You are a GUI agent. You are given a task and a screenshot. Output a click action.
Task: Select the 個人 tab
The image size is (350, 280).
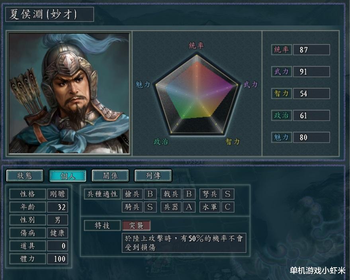[68, 176]
